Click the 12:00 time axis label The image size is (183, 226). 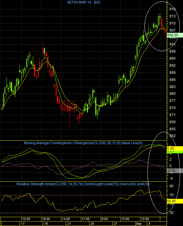click(x=145, y=219)
